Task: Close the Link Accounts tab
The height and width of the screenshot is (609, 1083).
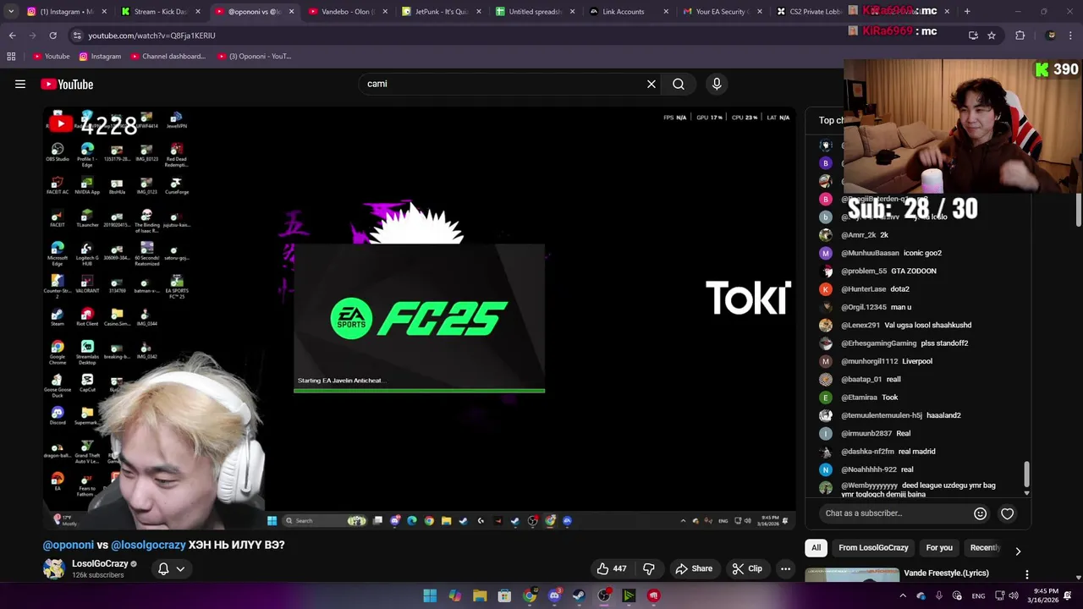Action: pos(665,12)
